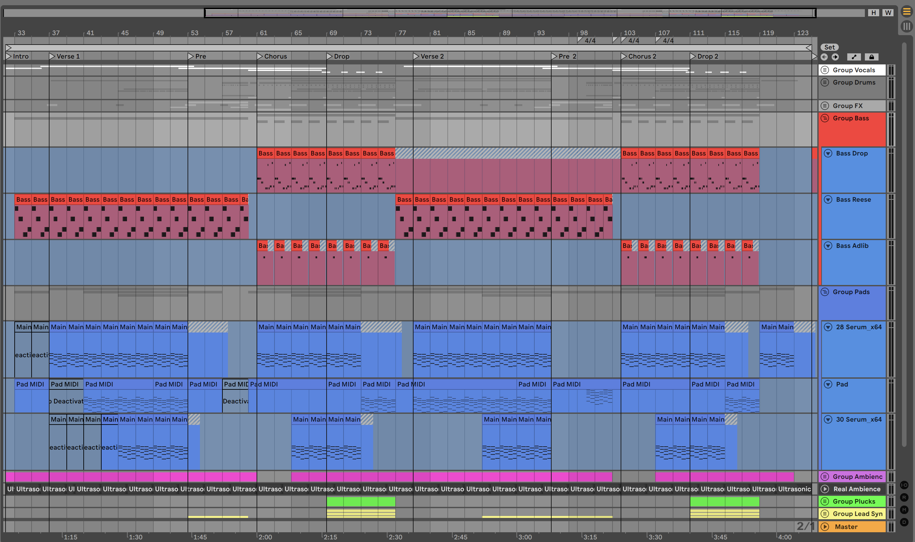Click the W optimize arrangement width button
The height and width of the screenshot is (542, 915).
(888, 13)
